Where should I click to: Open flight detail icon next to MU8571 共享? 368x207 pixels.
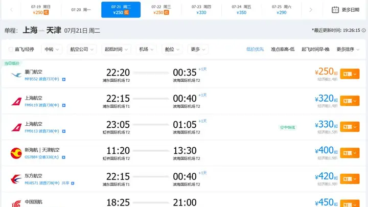pos(73,183)
